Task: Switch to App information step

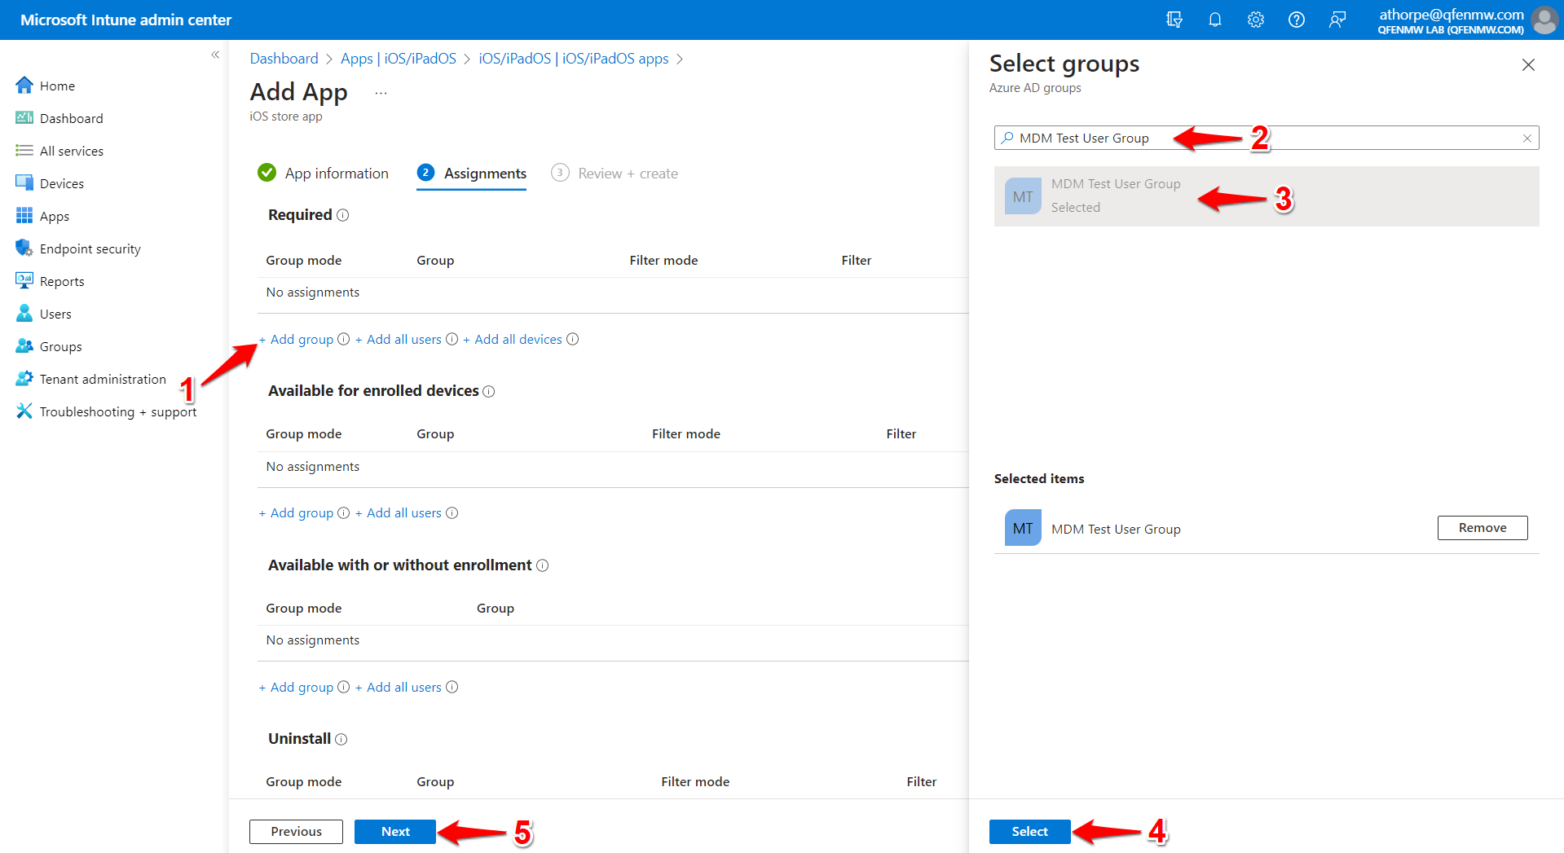Action: pyautogui.click(x=323, y=174)
